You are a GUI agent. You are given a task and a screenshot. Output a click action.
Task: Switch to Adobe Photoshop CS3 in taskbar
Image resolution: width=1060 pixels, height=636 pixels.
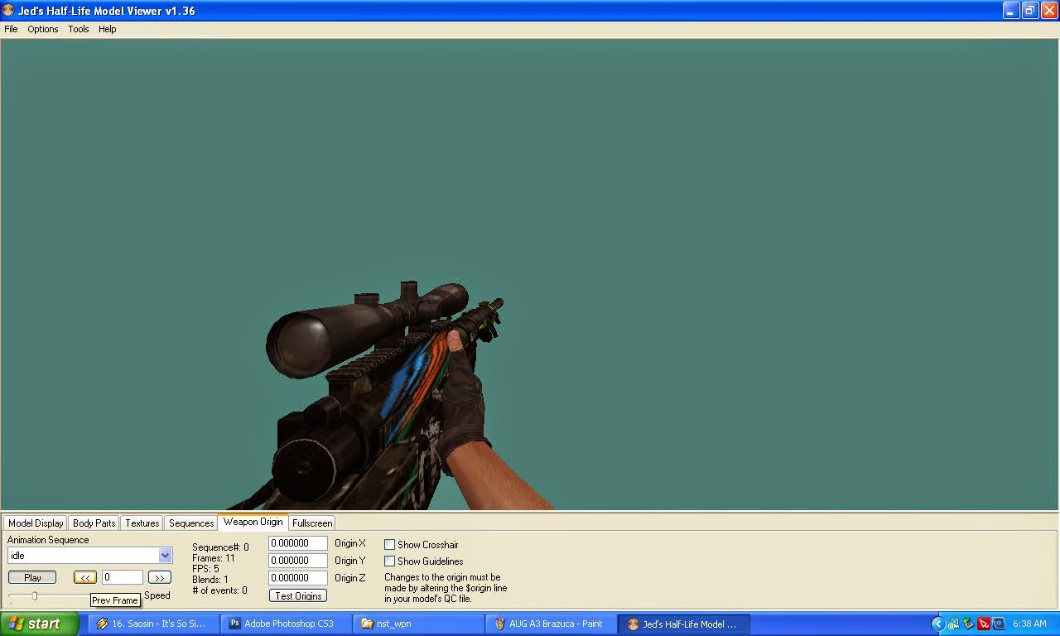coord(287,624)
